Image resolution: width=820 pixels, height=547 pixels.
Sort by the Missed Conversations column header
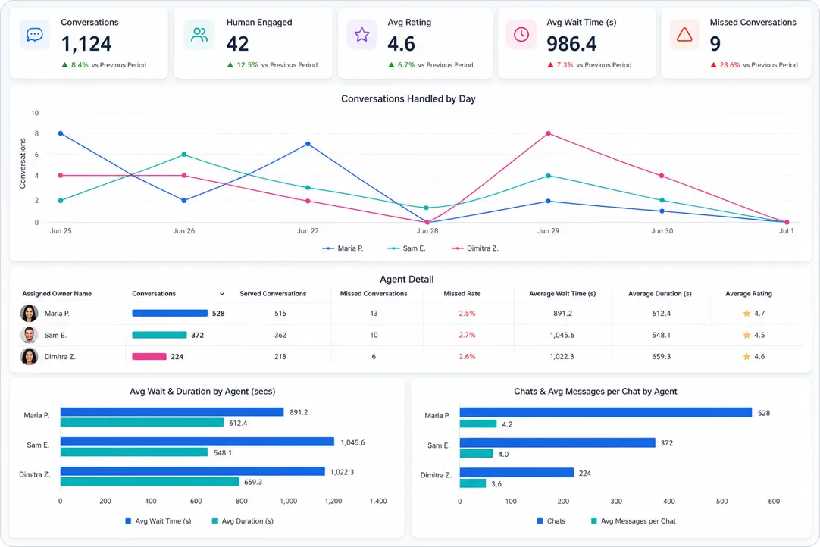[x=374, y=294]
